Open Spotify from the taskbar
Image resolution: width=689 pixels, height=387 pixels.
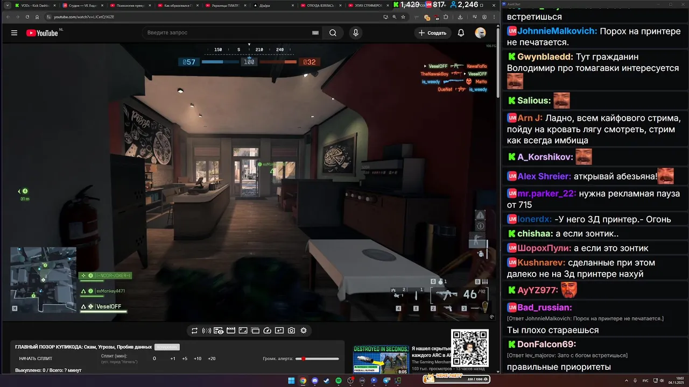339,381
